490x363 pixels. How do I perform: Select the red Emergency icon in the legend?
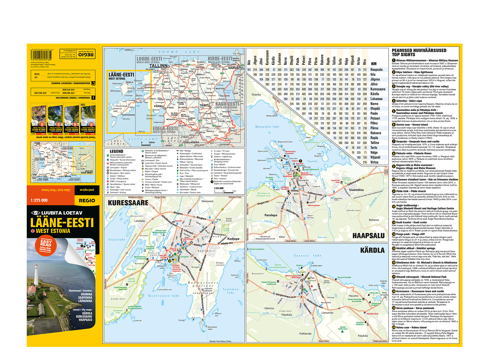pos(108,181)
